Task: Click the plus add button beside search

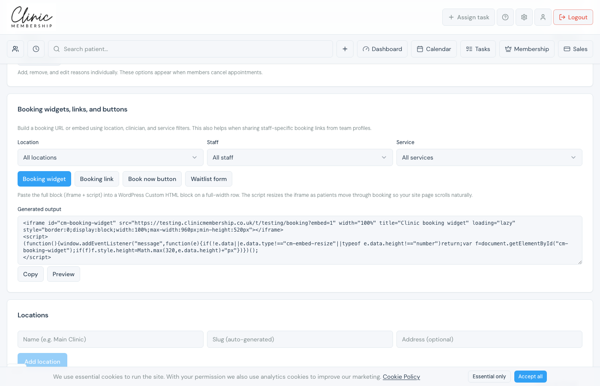Action: pyautogui.click(x=345, y=49)
